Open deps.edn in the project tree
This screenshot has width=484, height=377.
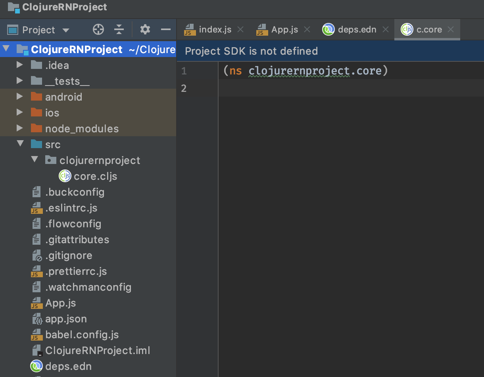pyautogui.click(x=68, y=366)
